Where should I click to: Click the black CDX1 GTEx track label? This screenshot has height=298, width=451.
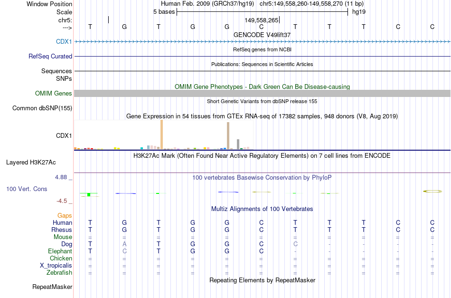[64, 135]
